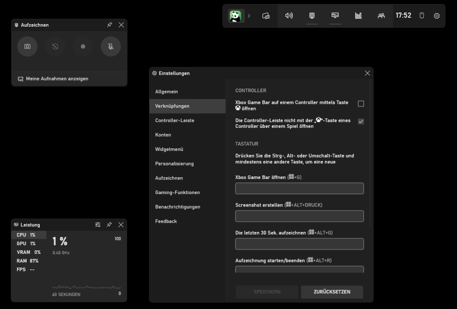457x309 pixels.
Task: Select the VRAM row in Leistung
Action: click(29, 252)
